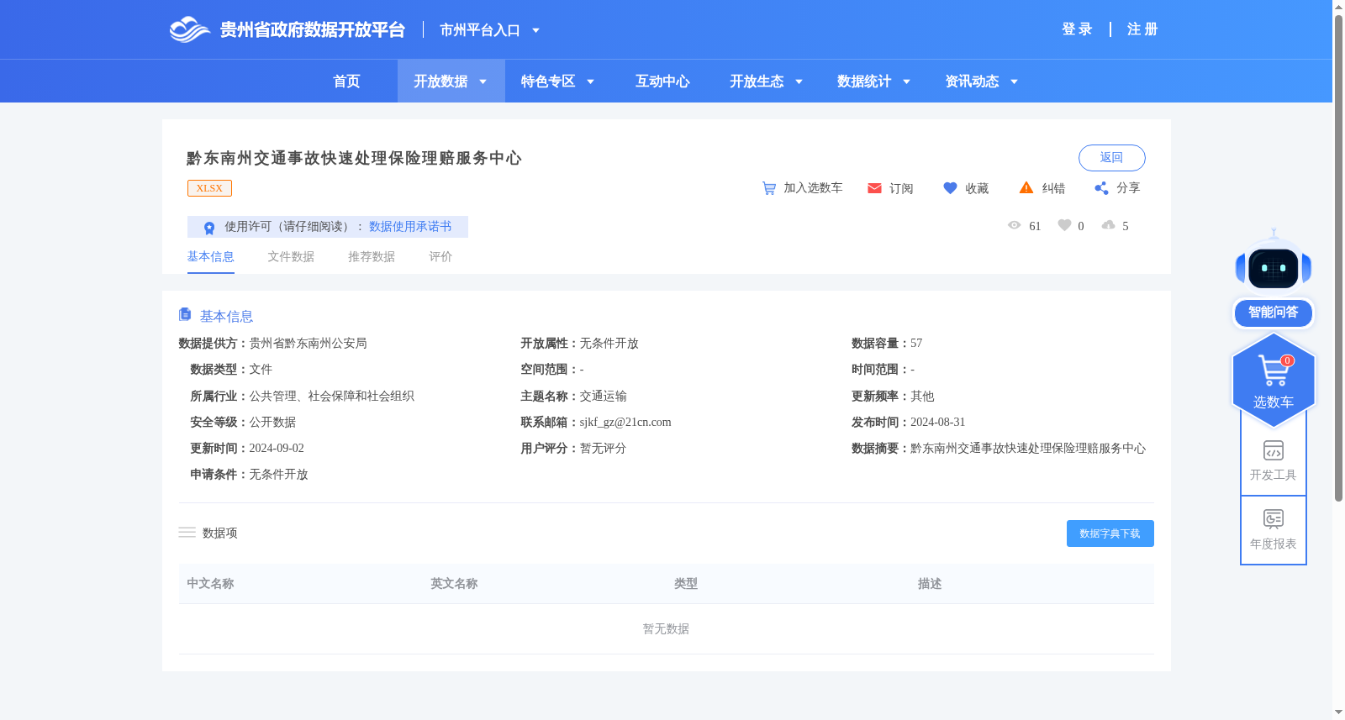
Task: Open the 选数车 floating cart
Action: point(1273,380)
